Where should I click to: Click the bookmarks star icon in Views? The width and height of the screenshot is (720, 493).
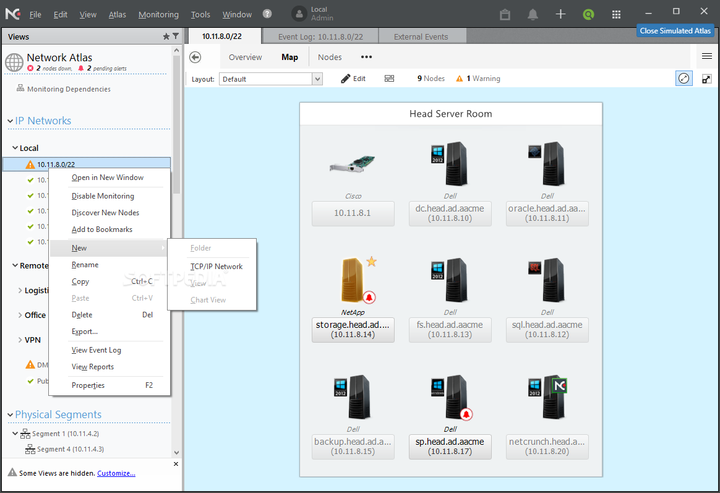[166, 36]
